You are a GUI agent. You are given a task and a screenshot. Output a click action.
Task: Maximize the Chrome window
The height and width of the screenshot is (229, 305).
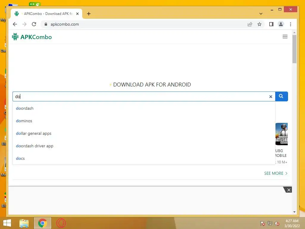(x=280, y=9)
